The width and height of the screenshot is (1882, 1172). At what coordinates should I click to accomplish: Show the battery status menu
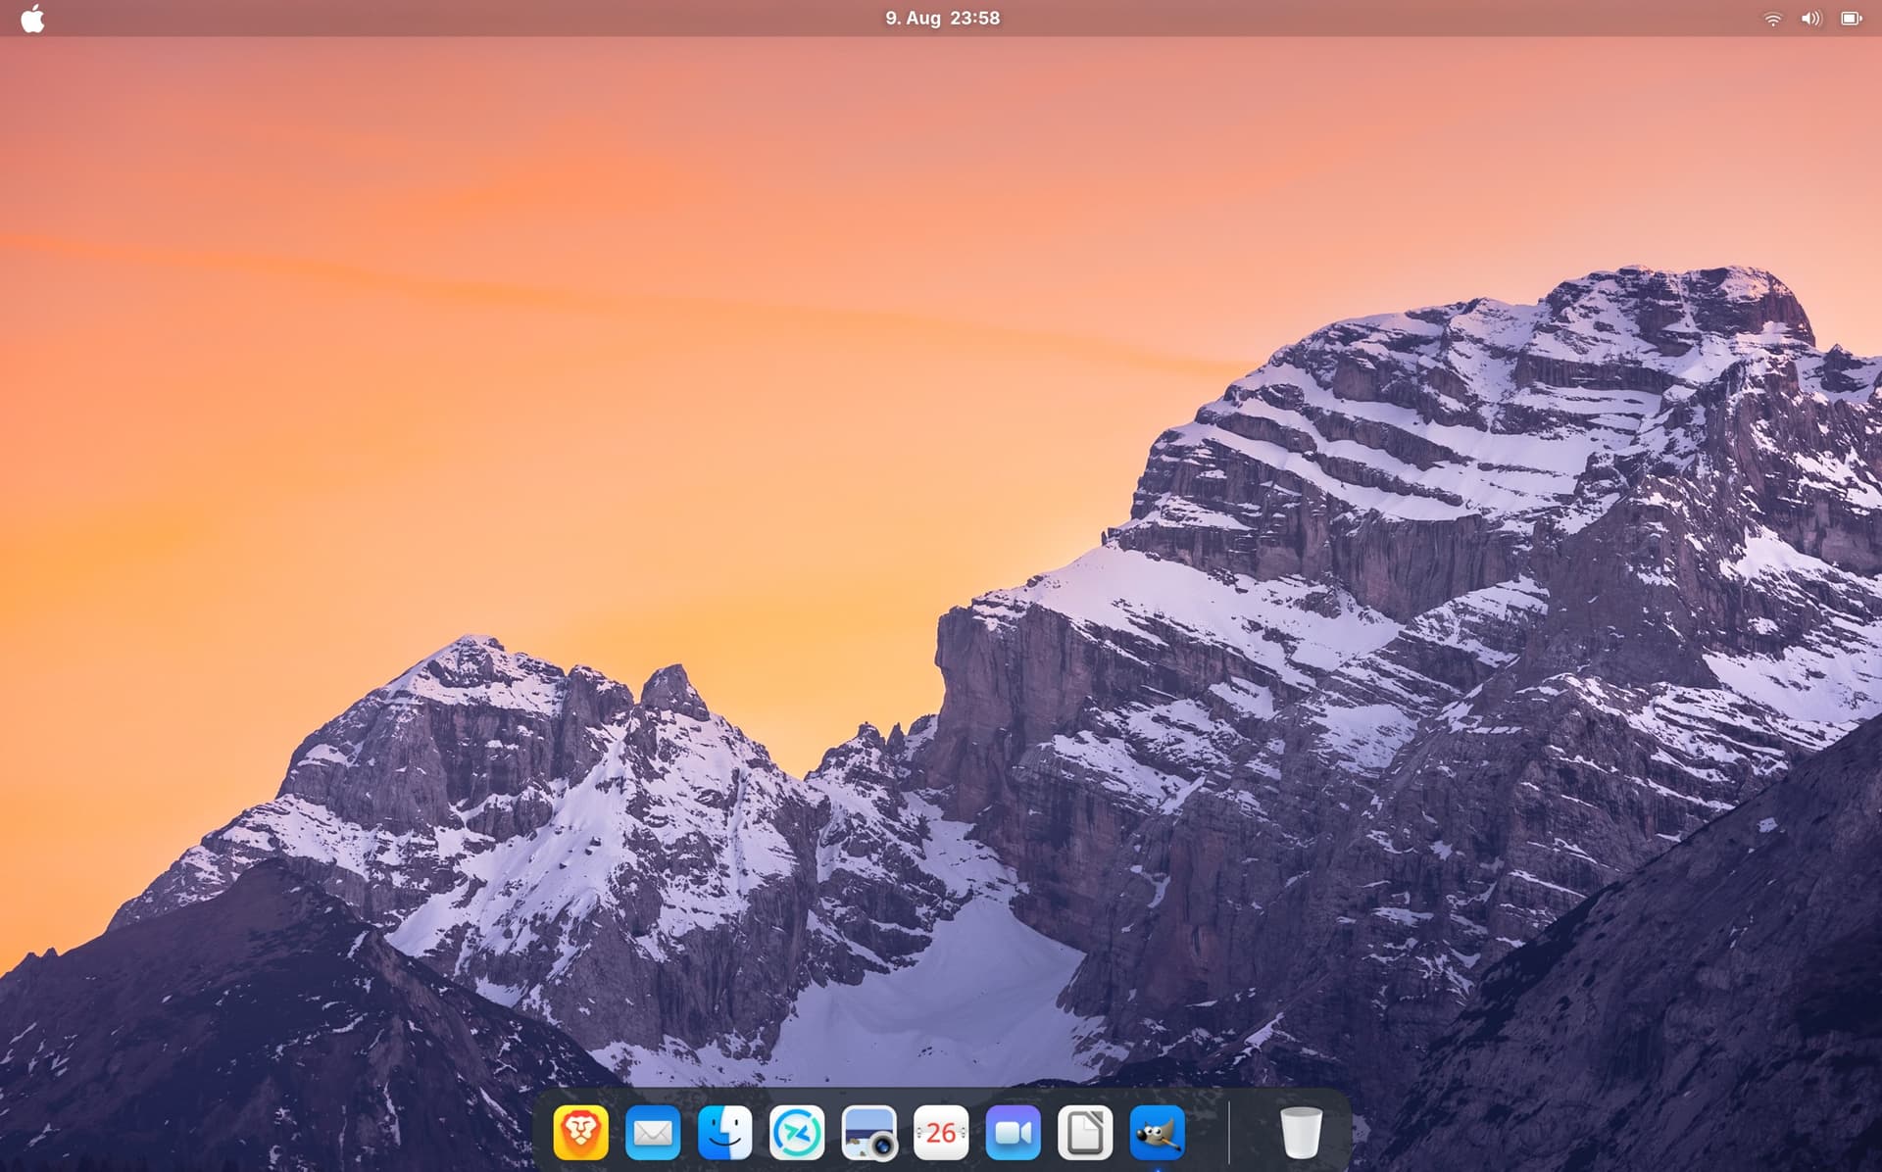pyautogui.click(x=1851, y=19)
